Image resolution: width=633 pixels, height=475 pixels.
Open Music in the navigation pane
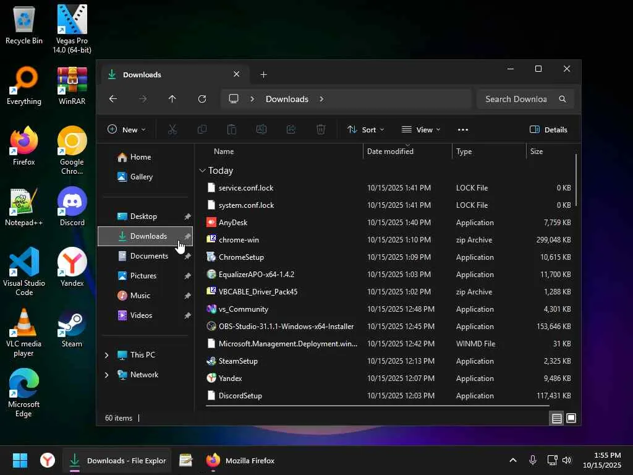(145, 296)
